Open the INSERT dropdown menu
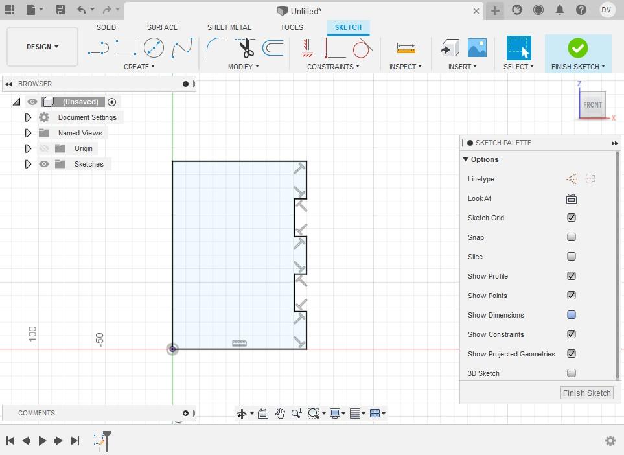The image size is (624, 455). click(463, 67)
